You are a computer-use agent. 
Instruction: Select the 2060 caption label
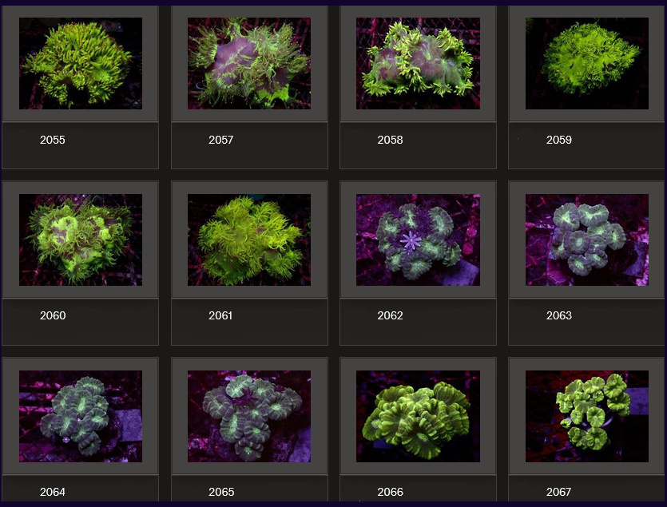[x=53, y=315]
